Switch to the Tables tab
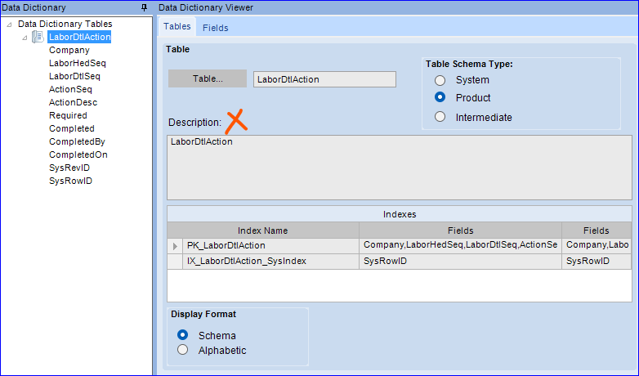Screen dimensions: 639x376 (x=177, y=26)
